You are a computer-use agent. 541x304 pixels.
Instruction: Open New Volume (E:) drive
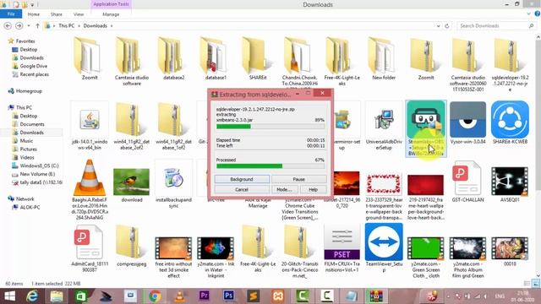tap(37, 174)
